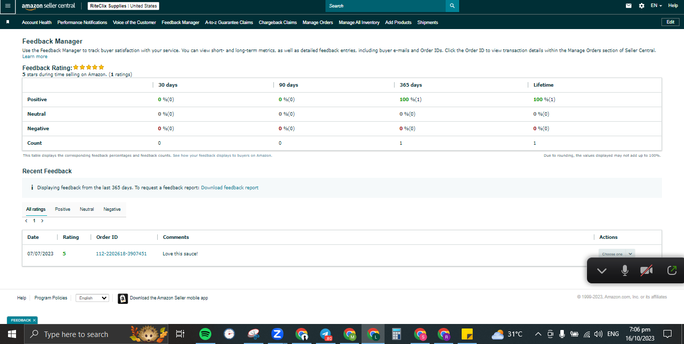Open Sticky Notes from taskbar
Image resolution: width=684 pixels, height=344 pixels.
click(467, 334)
